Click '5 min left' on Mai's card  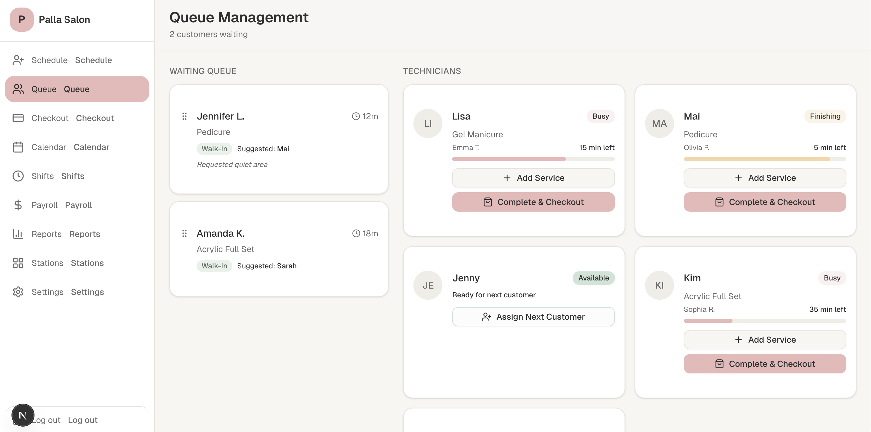pyautogui.click(x=830, y=148)
